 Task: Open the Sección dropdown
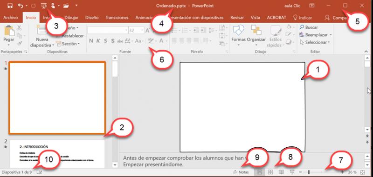(x=68, y=44)
